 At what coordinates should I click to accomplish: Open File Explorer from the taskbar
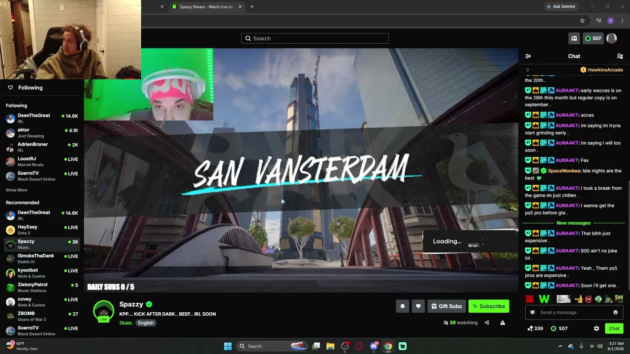[x=330, y=346]
